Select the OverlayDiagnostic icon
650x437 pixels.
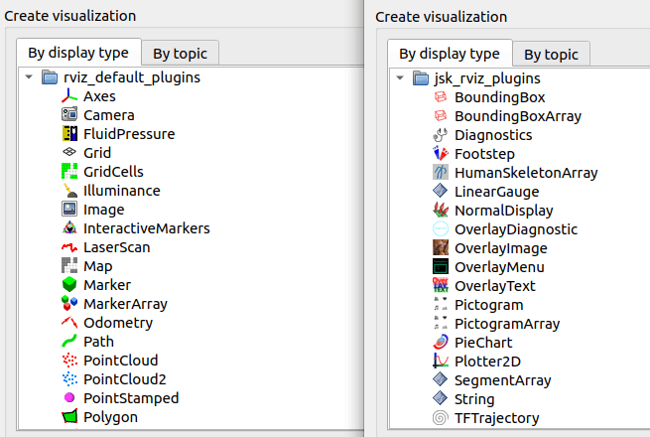pyautogui.click(x=441, y=229)
